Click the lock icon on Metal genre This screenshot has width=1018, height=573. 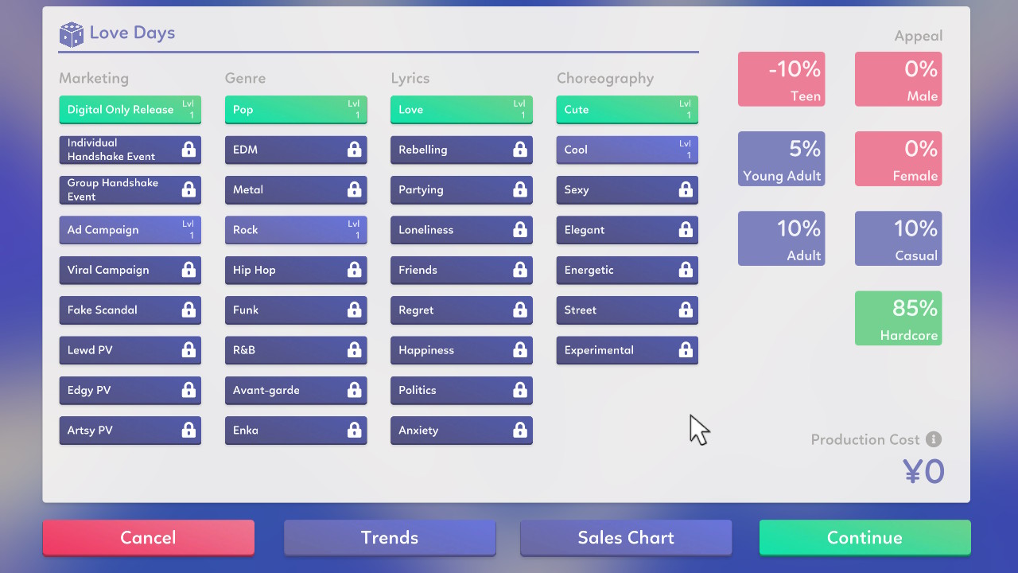[355, 189]
